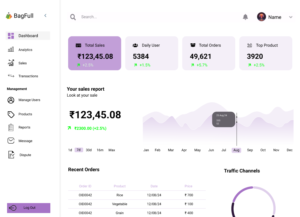The image size is (300, 217).
Task: Click the Transactions arrows icon
Action: (11, 76)
